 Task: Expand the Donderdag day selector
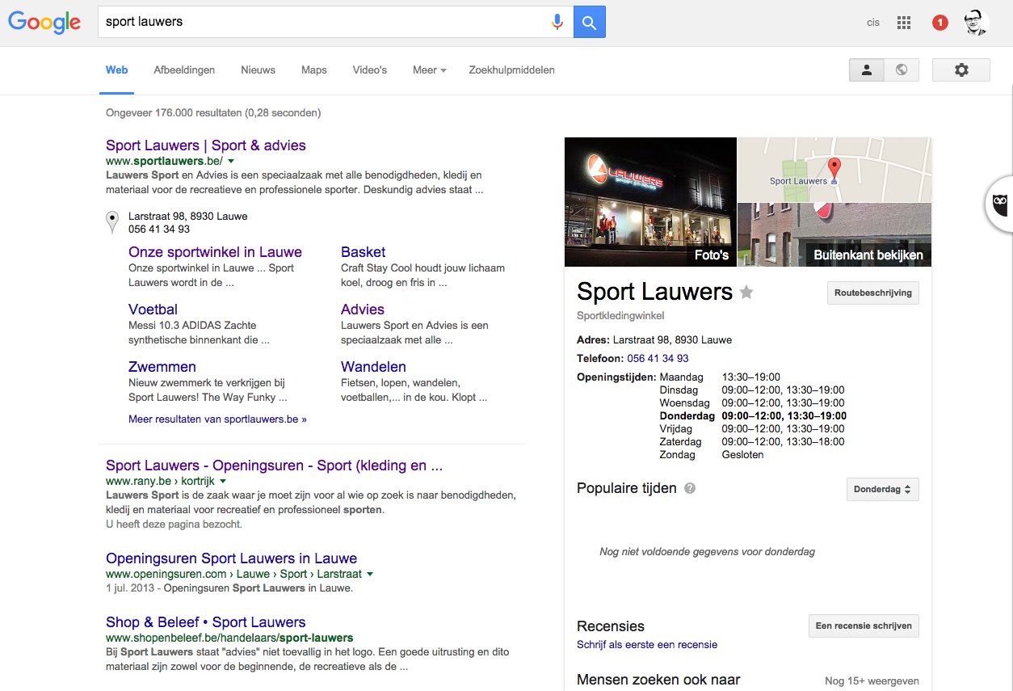pos(882,489)
